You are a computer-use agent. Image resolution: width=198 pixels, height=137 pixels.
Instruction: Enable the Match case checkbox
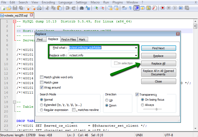tap(42, 82)
